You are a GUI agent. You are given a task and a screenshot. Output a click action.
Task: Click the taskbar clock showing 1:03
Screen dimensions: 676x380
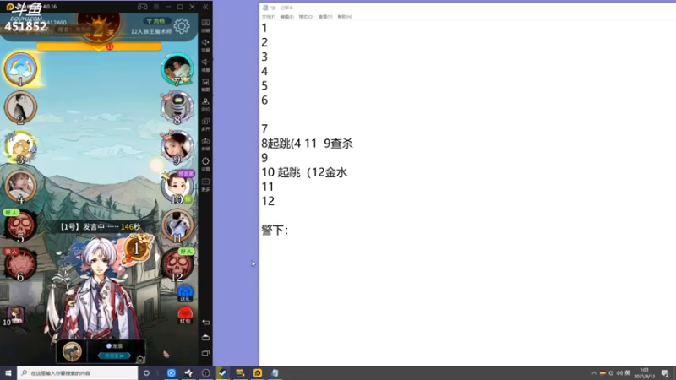coord(645,373)
